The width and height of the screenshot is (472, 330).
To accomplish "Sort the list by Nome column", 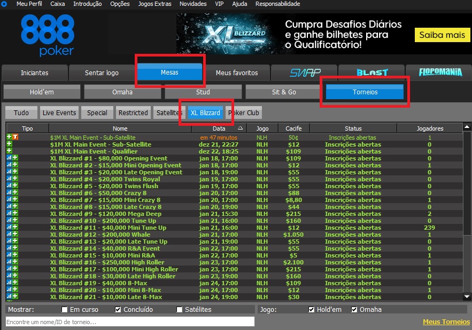I will (120, 128).
